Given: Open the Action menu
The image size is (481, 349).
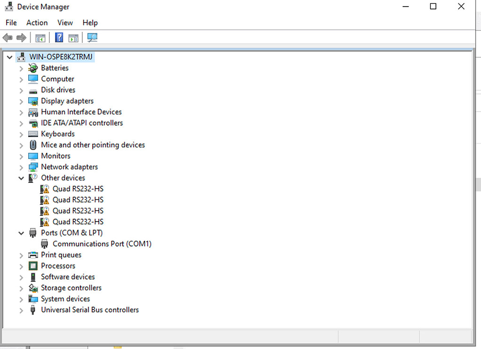Looking at the screenshot, I should tap(37, 23).
